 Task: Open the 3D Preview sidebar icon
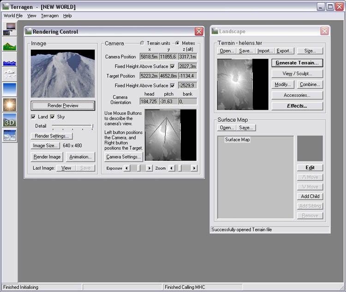click(x=9, y=120)
